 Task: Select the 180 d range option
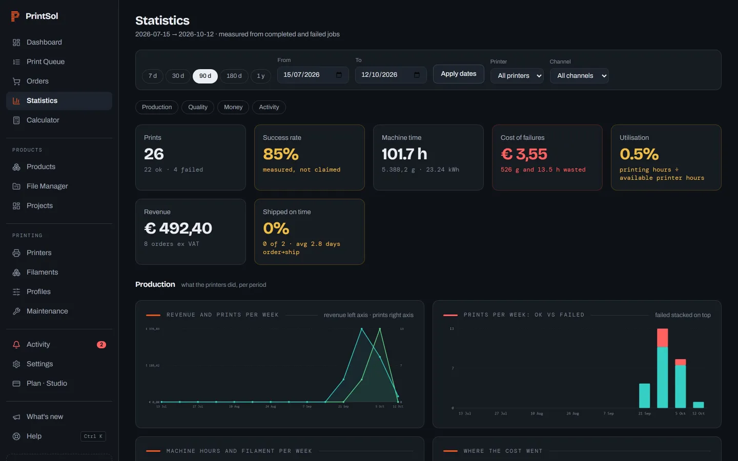(234, 76)
